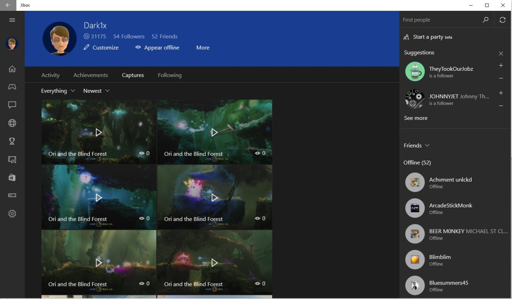Viewport: 512px width, 299px height.
Task: Open Settings gear in sidebar
Action: click(x=12, y=214)
